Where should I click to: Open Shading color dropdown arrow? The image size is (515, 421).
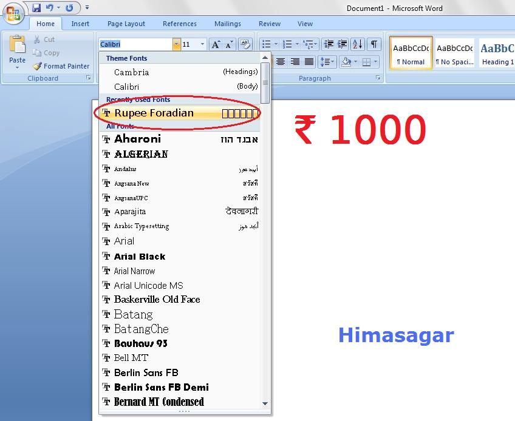355,62
